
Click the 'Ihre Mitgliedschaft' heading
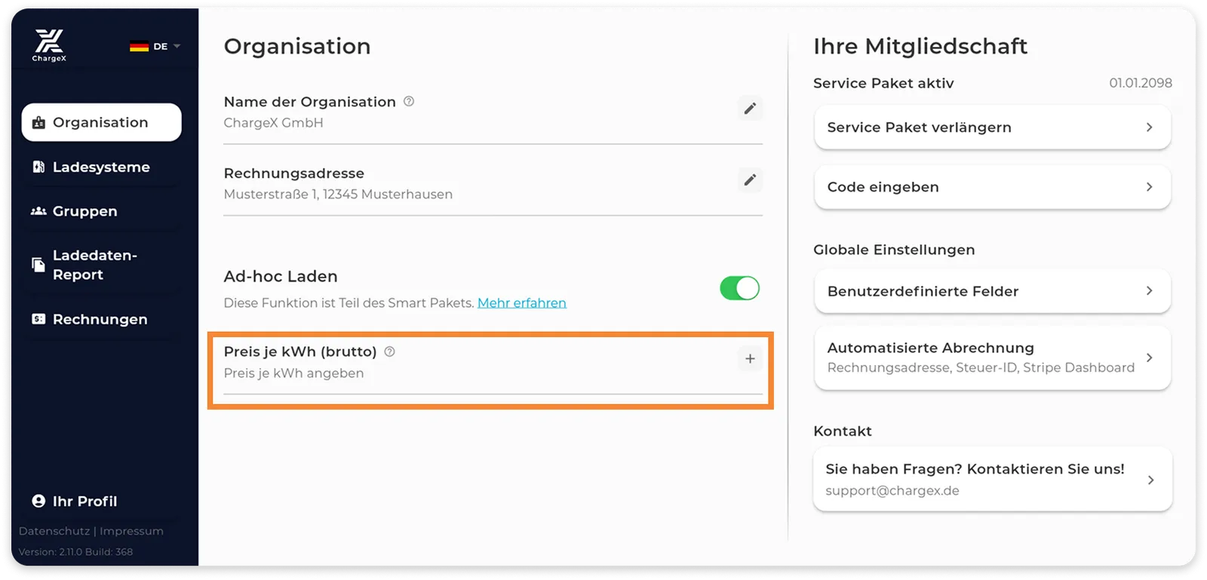pos(920,46)
